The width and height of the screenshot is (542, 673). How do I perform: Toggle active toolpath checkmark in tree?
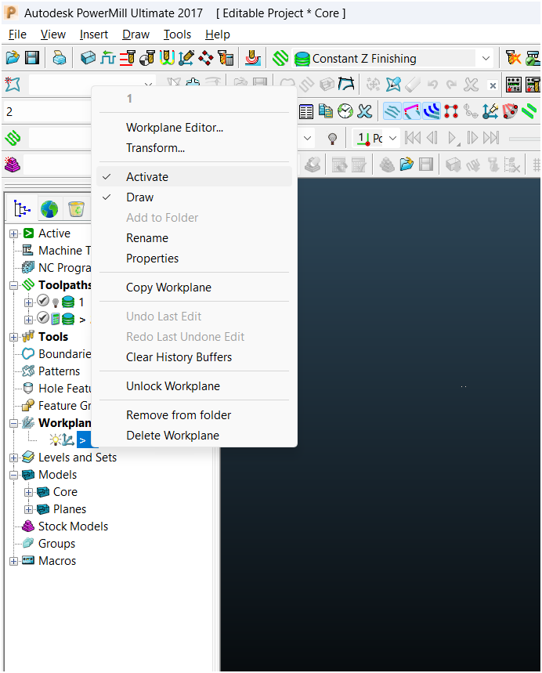click(x=43, y=318)
